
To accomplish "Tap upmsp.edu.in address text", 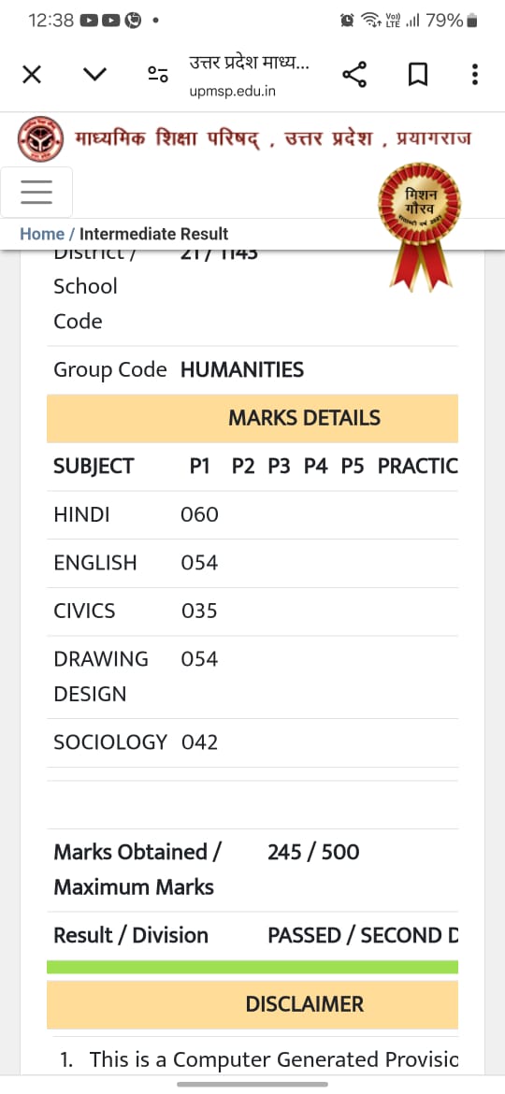I will (x=232, y=92).
